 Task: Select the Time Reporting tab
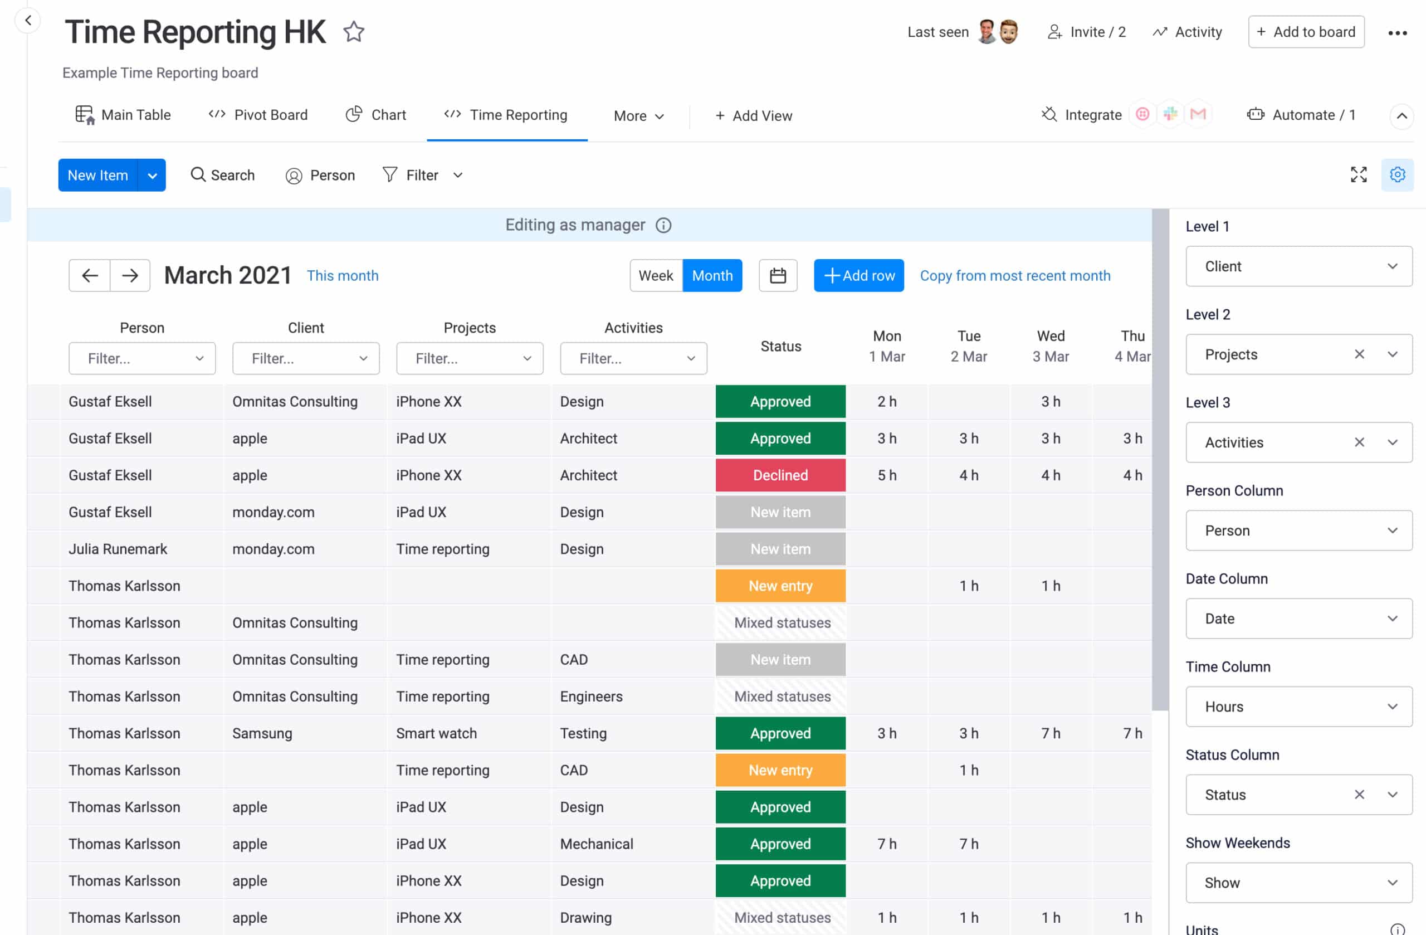click(506, 114)
